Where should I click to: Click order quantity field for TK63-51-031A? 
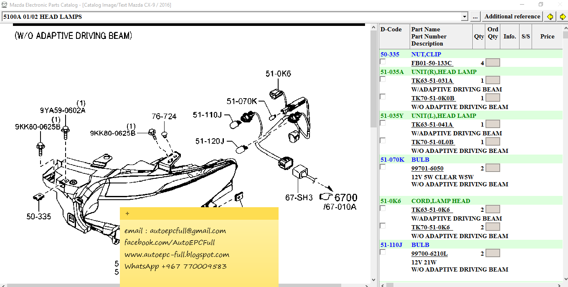coord(493,80)
